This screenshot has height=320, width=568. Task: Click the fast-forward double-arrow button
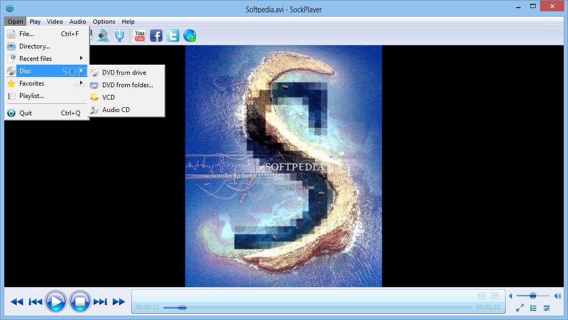[x=119, y=302]
